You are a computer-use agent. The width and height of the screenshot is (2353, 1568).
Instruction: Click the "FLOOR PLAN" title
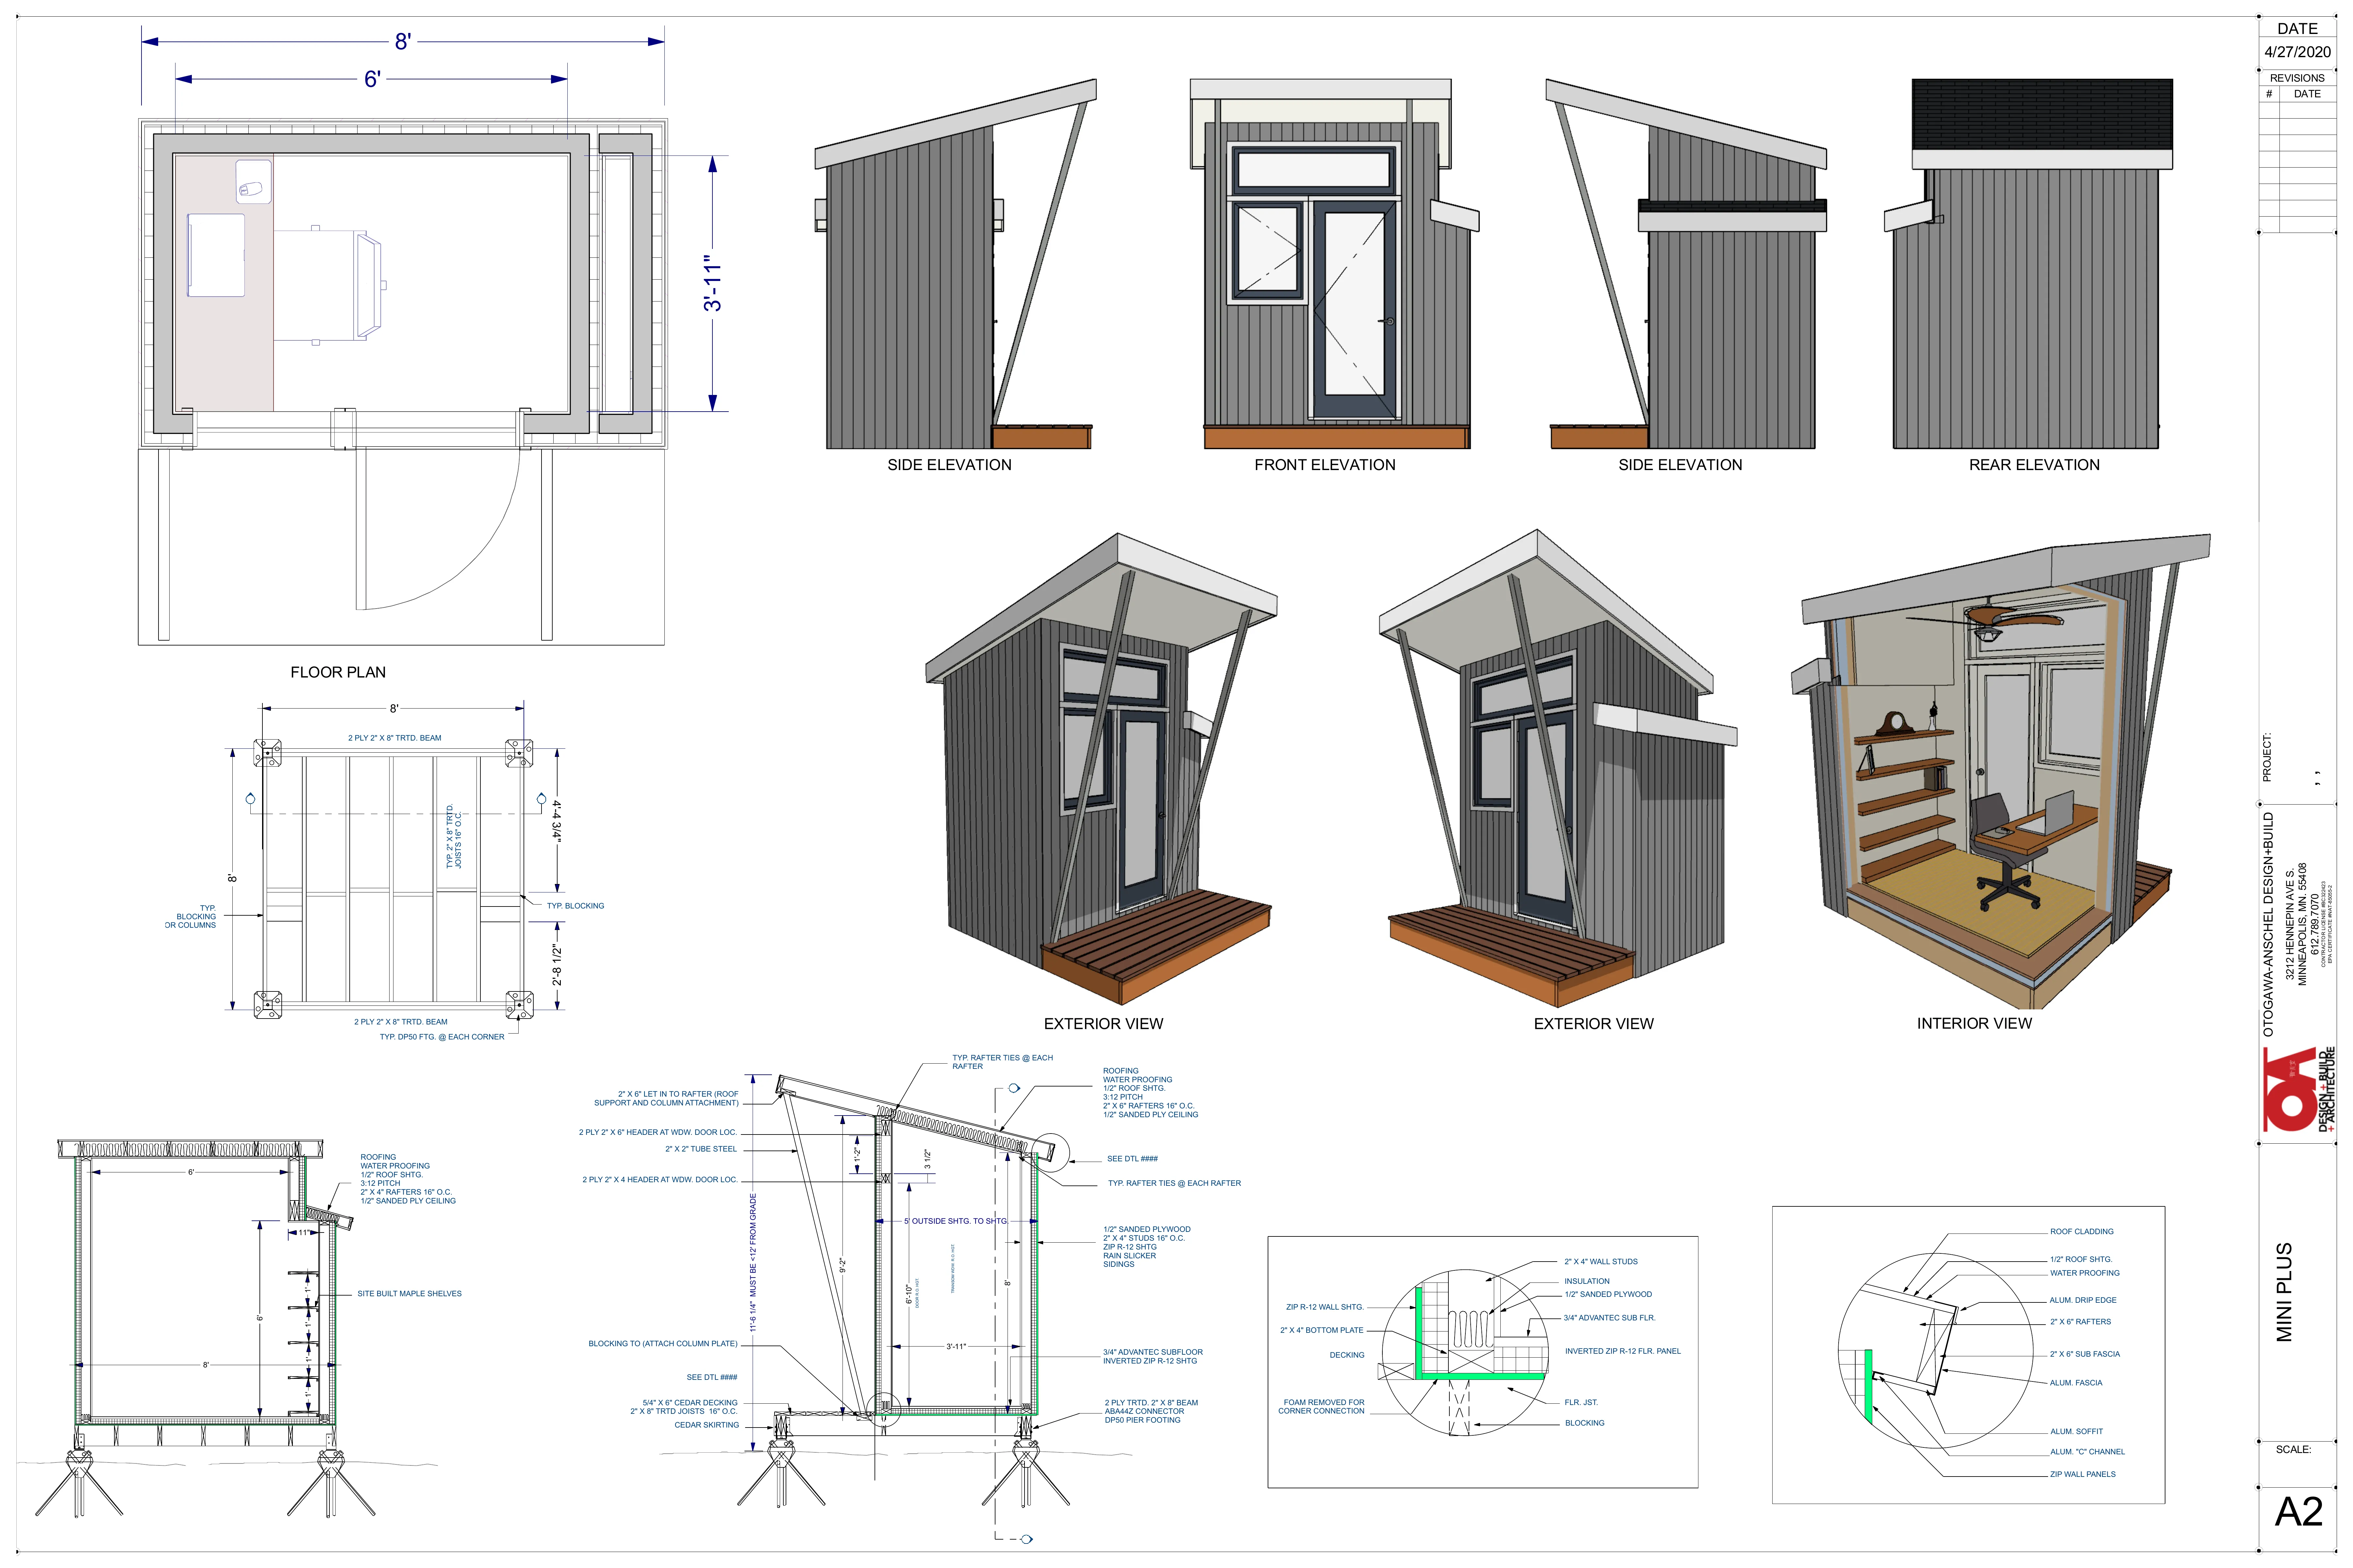coord(338,672)
